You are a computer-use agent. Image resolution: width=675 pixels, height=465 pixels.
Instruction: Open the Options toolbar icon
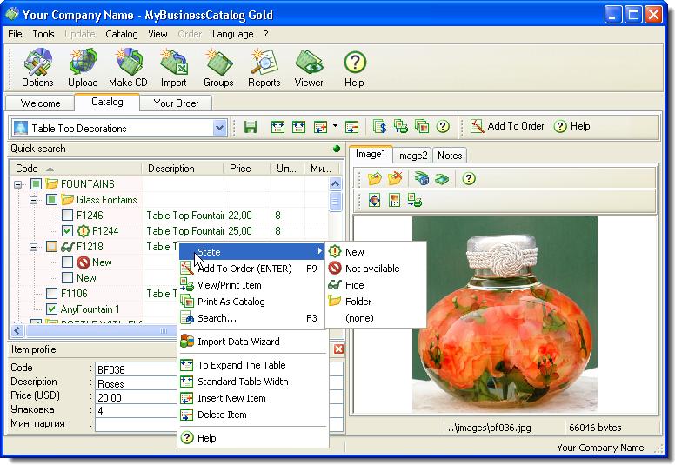[37, 68]
